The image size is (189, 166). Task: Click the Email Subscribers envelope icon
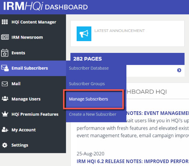[x=5, y=68]
